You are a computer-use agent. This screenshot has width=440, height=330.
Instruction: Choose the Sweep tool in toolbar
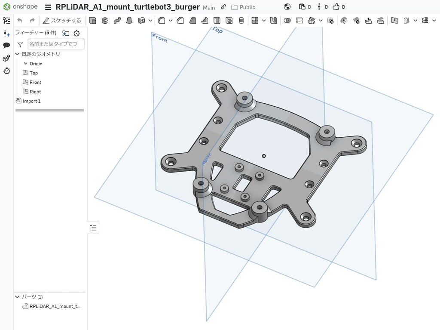[x=117, y=20]
